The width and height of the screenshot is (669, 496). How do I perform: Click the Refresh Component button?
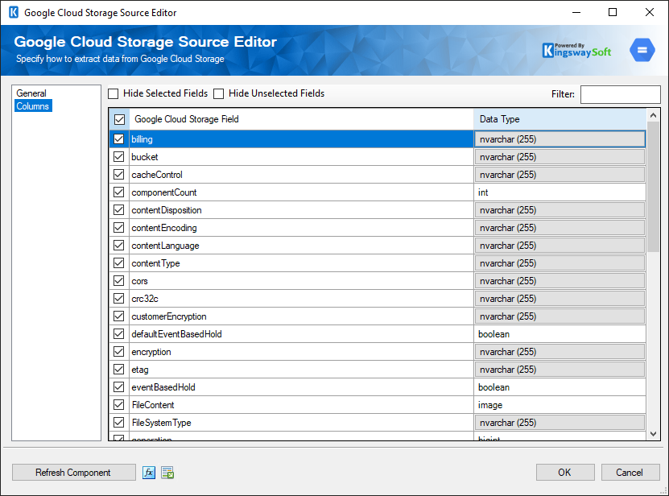click(x=73, y=473)
